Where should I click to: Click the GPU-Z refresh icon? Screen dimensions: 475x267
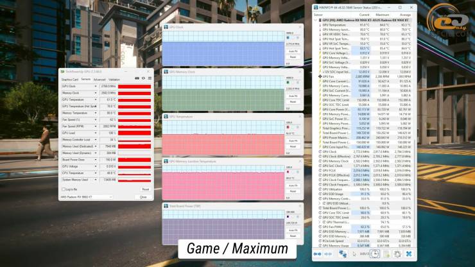[142, 80]
